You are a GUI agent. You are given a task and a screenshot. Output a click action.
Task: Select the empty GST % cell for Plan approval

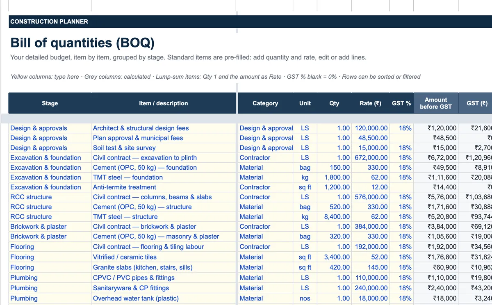click(401, 138)
